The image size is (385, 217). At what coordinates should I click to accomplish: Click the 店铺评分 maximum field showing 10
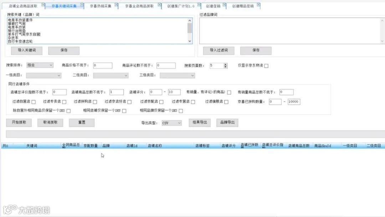174,92
